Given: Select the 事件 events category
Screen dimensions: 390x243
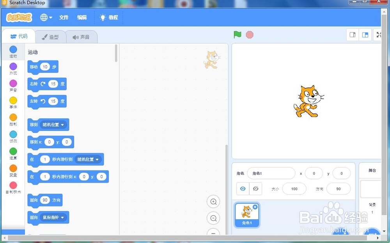Looking at the screenshot, I should click(x=13, y=103).
